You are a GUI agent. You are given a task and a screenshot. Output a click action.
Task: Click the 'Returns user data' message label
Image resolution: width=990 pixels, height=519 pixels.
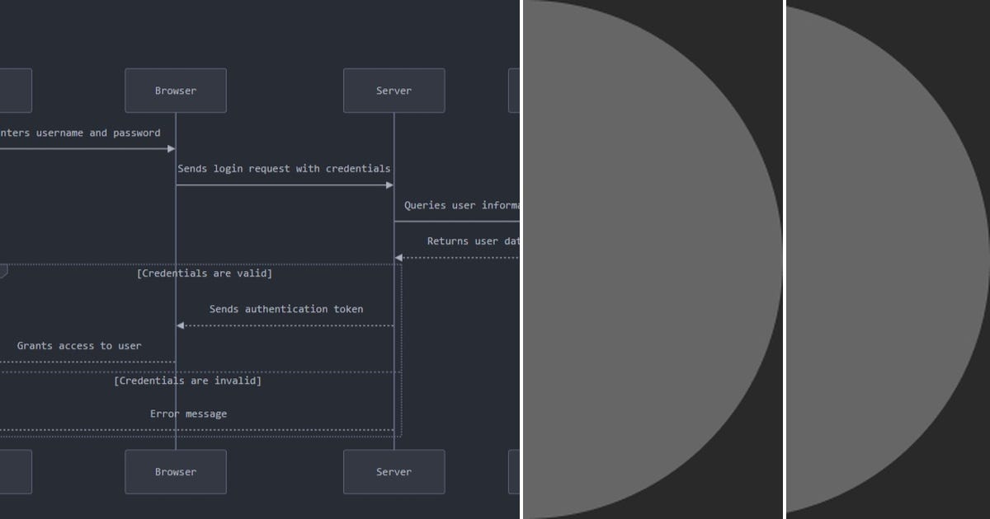tap(473, 241)
